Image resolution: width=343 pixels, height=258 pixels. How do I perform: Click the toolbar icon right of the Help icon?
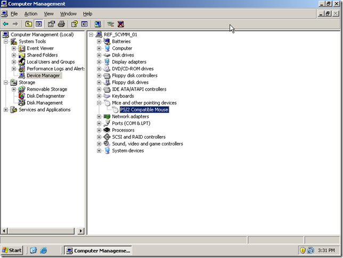(85, 24)
